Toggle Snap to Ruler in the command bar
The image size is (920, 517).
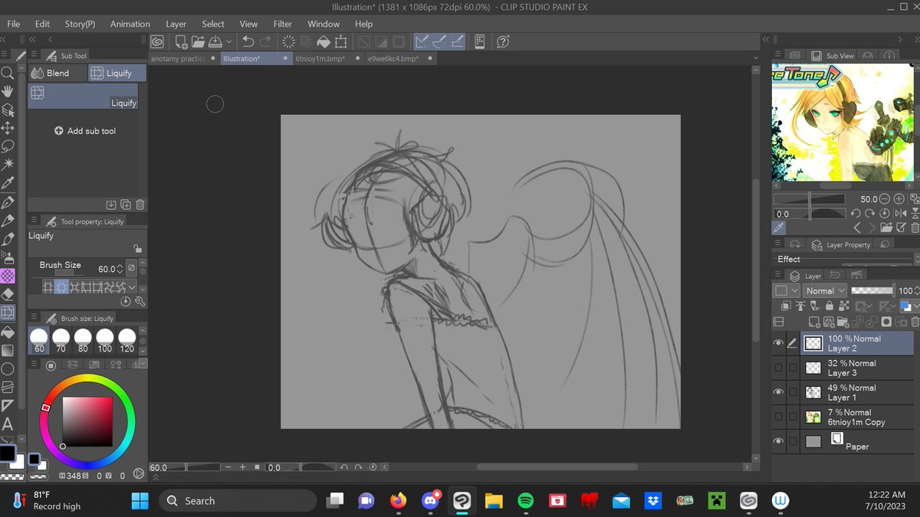422,41
